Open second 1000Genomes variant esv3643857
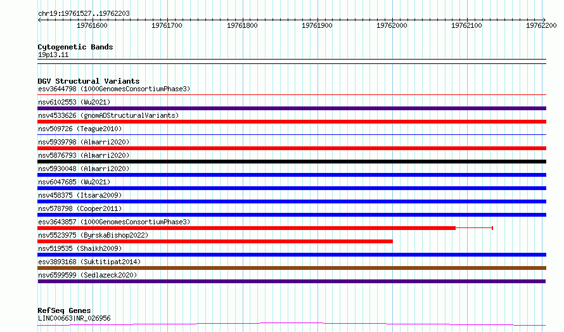Screen dimensions: 564x332 coord(114,222)
